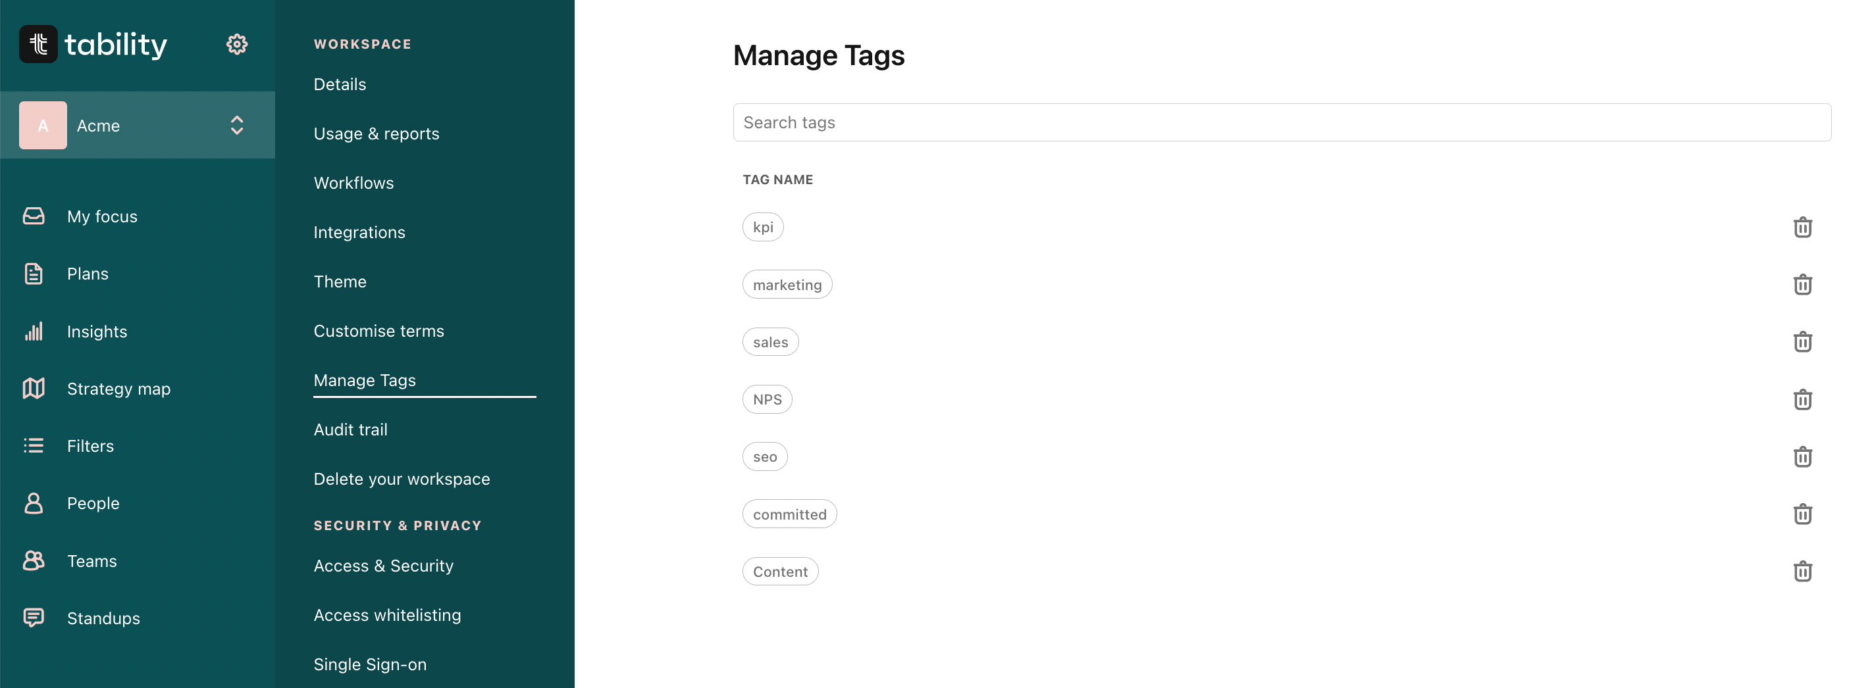This screenshot has width=1876, height=688.
Task: Delete the kpi tag with trash icon
Action: pos(1802,227)
